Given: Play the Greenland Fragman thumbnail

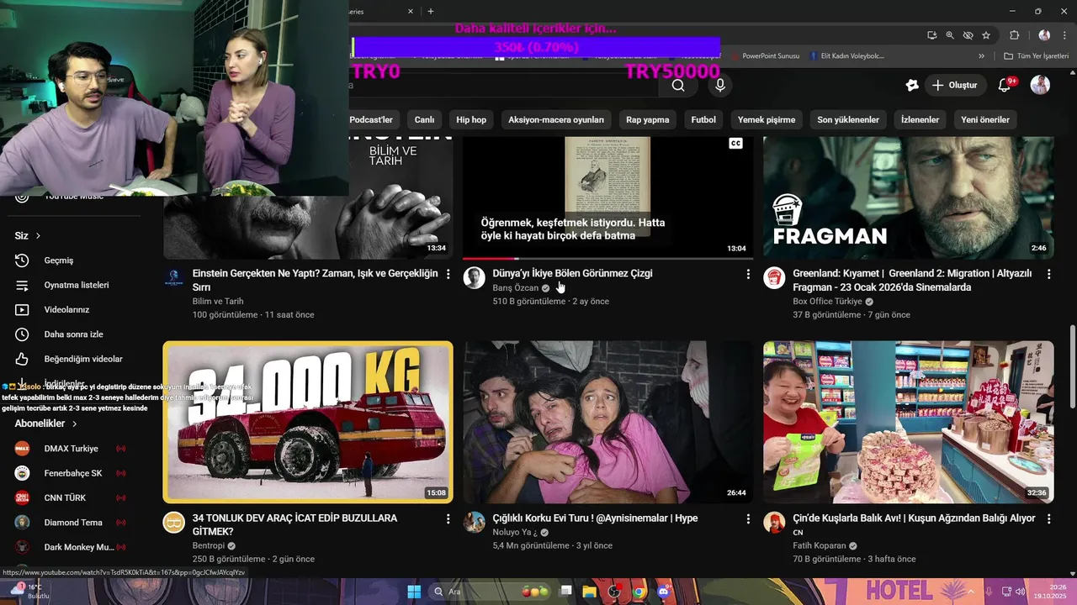Looking at the screenshot, I should pos(909,197).
